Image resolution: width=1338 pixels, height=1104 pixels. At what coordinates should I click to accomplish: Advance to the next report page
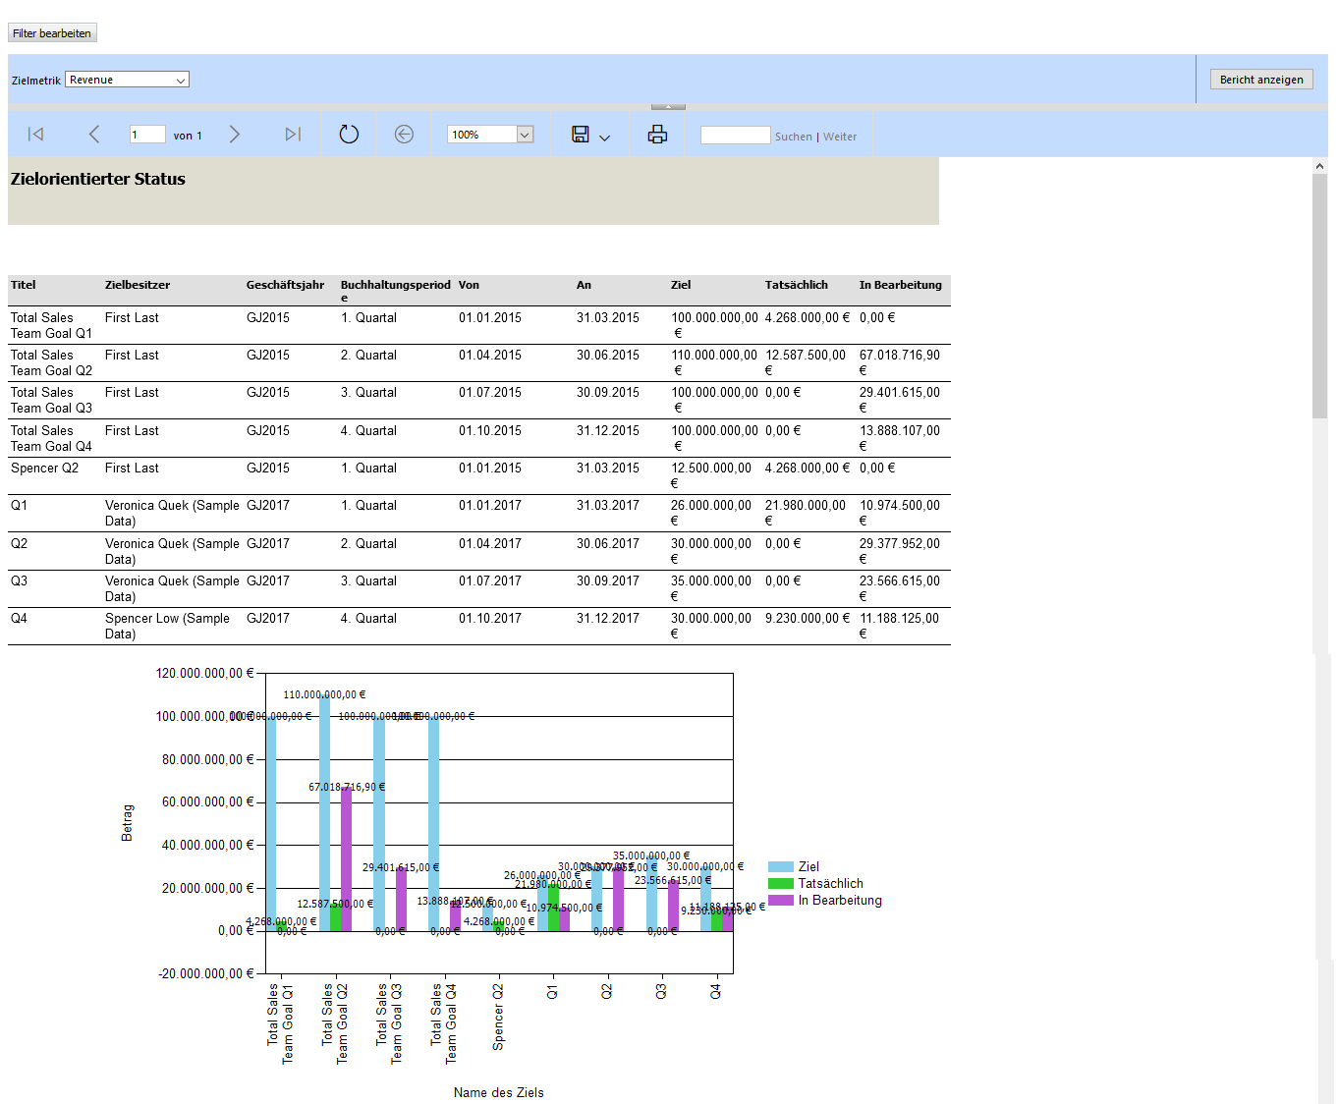click(x=235, y=135)
